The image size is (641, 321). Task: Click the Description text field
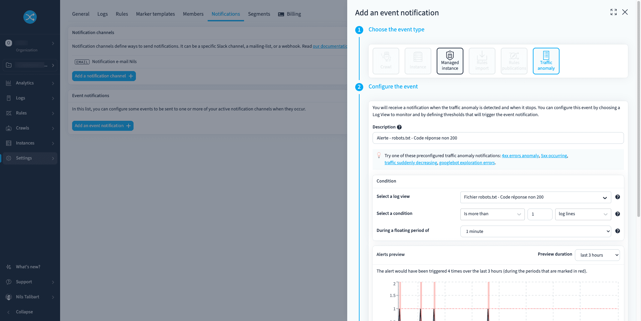pos(498,138)
